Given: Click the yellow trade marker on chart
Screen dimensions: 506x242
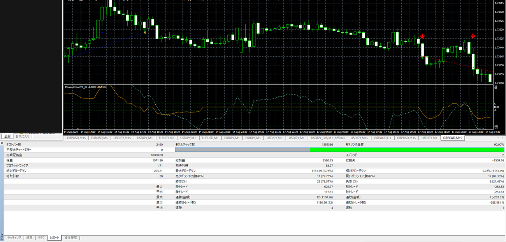Looking at the screenshot, I should [x=145, y=32].
